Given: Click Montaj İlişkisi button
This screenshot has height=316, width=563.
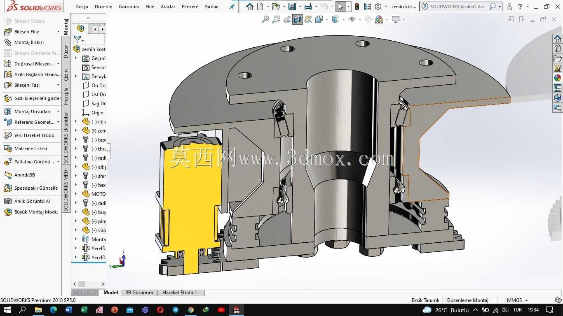Looking at the screenshot, I should (x=24, y=42).
